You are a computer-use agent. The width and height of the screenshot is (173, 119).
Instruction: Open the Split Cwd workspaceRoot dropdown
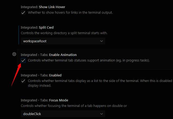tap(63, 41)
